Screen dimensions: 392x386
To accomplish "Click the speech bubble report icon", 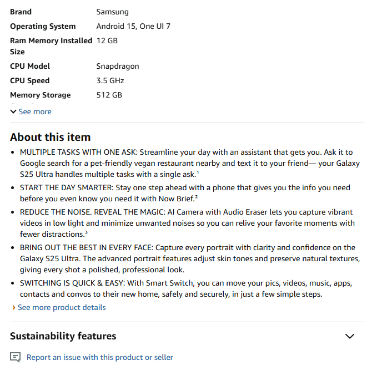I will tap(16, 357).
